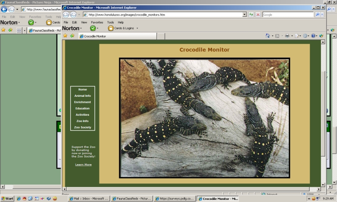Click the Favorites Center star in front window
The height and width of the screenshot is (202, 337).
tap(65, 36)
